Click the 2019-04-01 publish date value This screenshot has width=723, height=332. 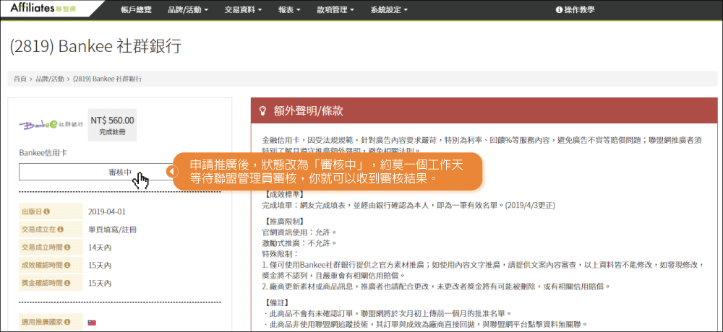[107, 212]
